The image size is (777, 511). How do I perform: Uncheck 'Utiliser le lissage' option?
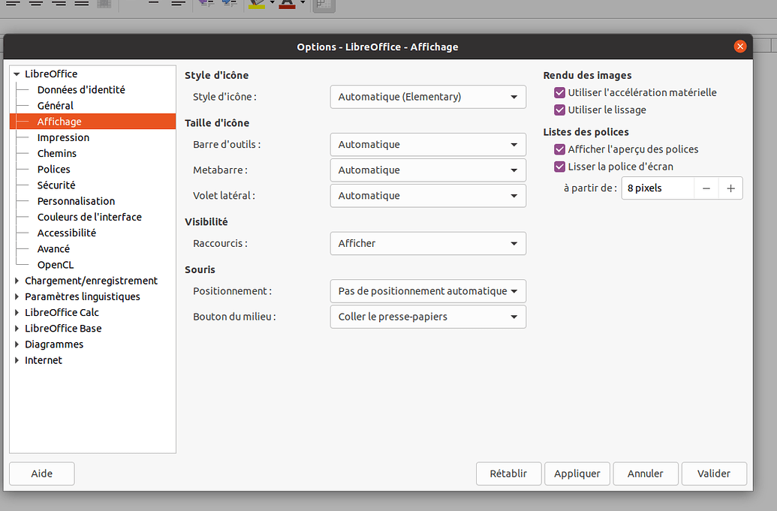559,110
